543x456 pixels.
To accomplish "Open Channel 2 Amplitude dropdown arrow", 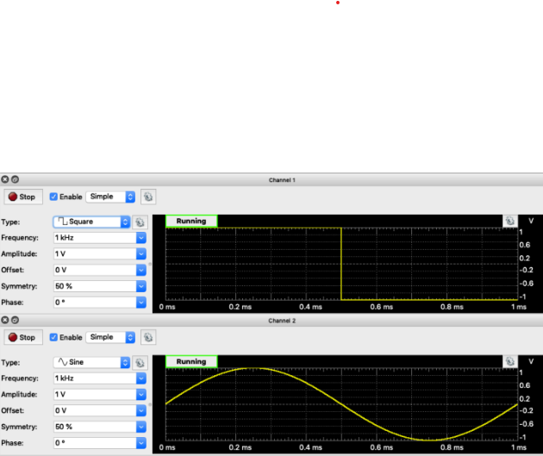I will tap(141, 395).
